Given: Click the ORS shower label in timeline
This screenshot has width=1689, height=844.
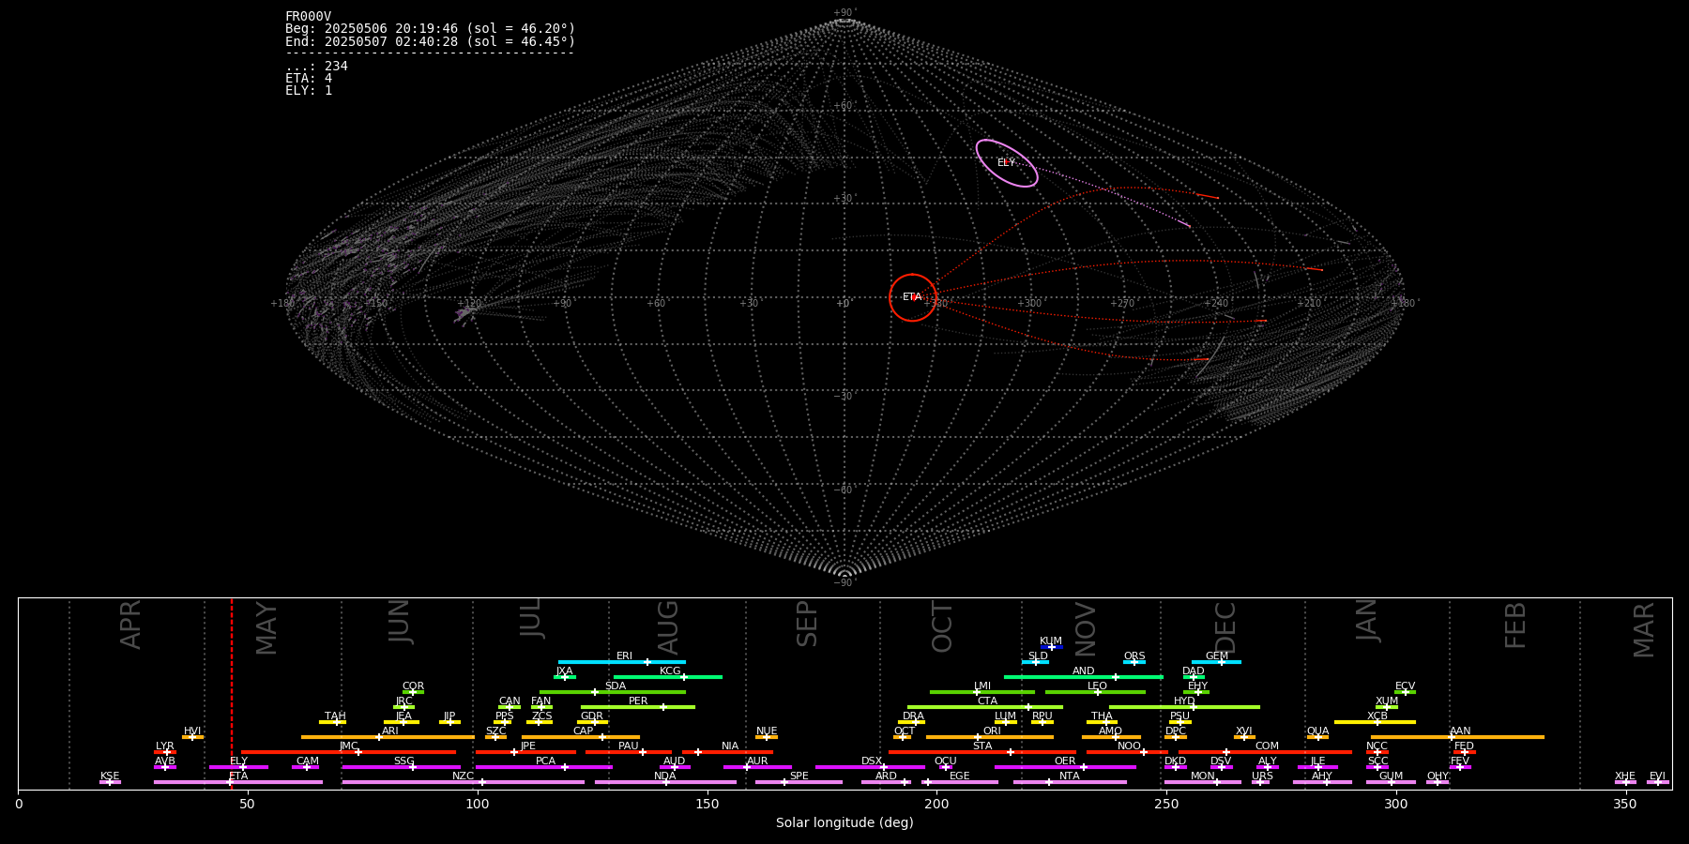Looking at the screenshot, I should point(1134,656).
